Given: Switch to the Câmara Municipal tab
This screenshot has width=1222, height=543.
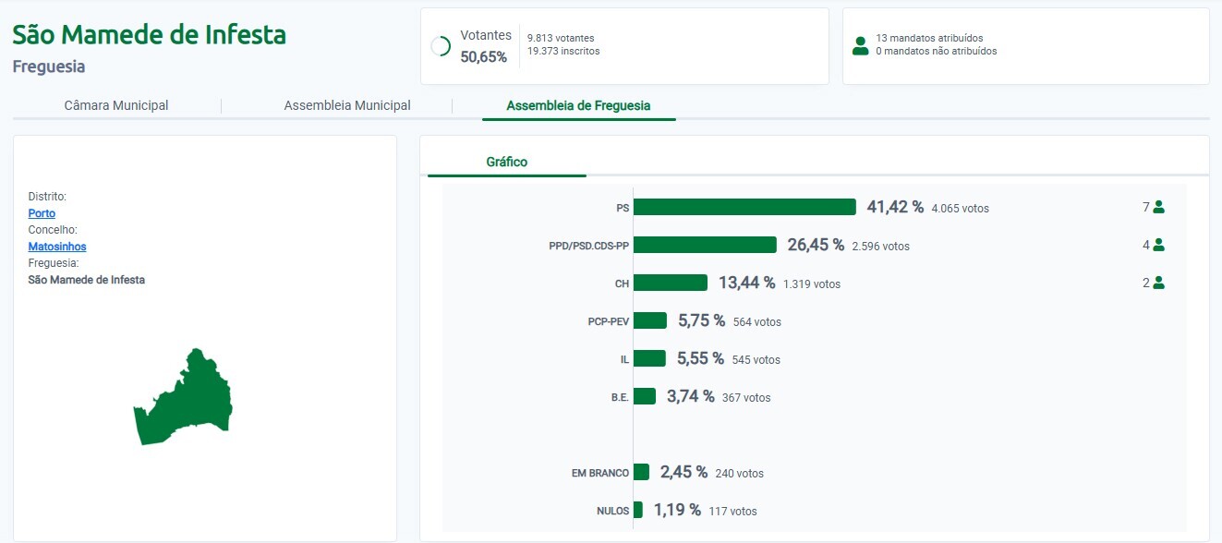Looking at the screenshot, I should (116, 105).
